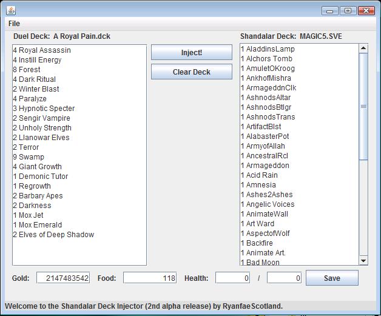Select '1 Amnesia' row
Image resolution: width=381 pixels, height=316 pixels.
[299, 185]
